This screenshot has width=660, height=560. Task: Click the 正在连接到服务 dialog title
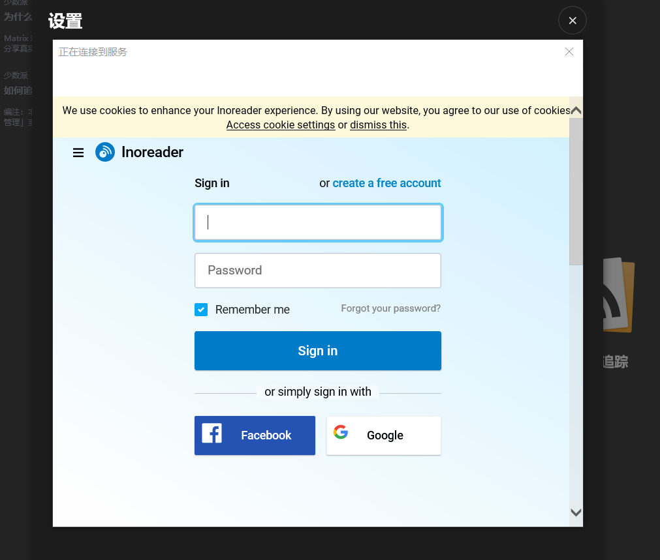click(93, 52)
